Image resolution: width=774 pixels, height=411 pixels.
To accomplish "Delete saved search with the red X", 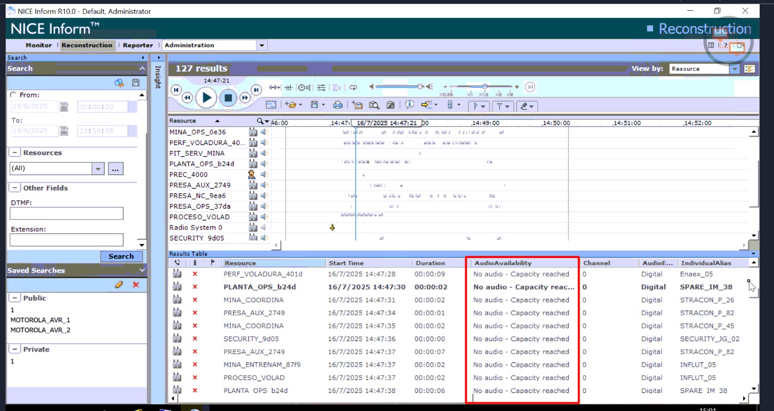I will (x=136, y=284).
